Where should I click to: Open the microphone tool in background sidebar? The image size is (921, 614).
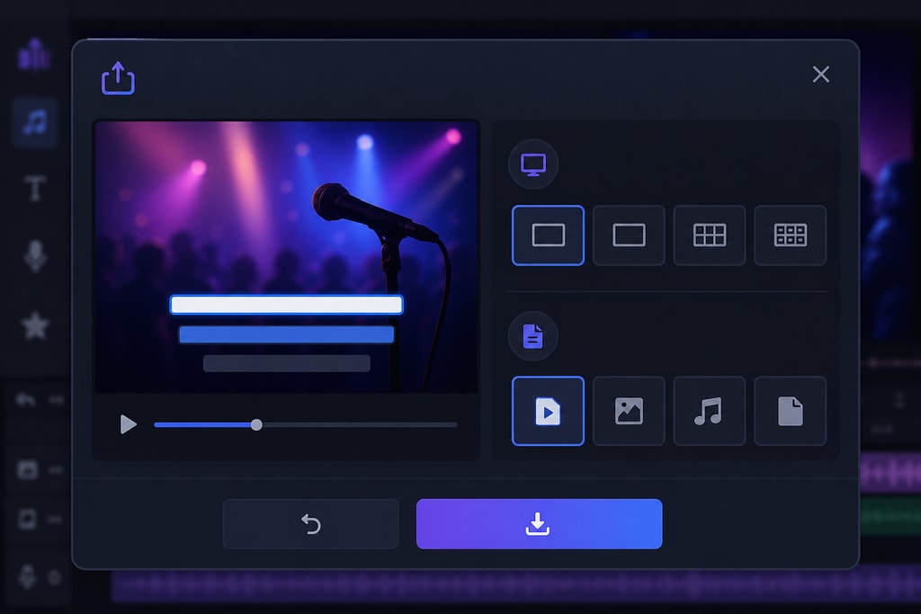(x=35, y=255)
